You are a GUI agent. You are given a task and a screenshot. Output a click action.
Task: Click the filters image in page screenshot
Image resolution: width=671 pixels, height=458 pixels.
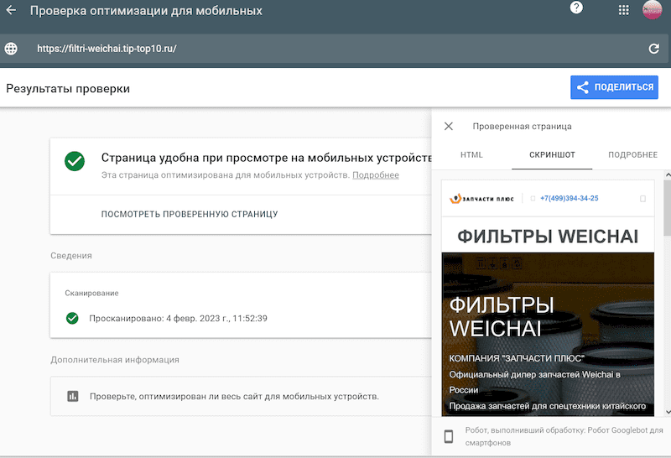[548, 334]
